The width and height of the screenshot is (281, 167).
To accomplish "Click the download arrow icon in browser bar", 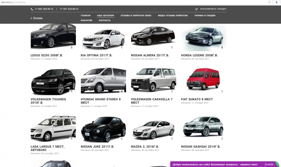I will 276,2.
